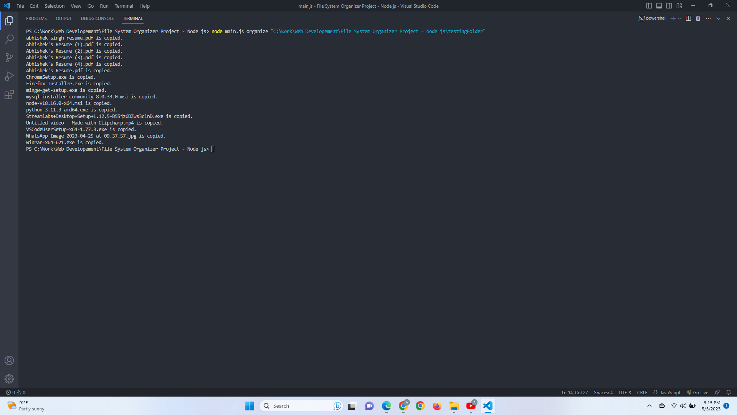Click the feedback icon in status bar

(x=717, y=392)
